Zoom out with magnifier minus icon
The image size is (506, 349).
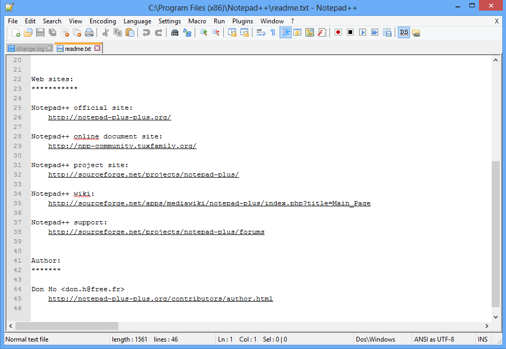215,32
